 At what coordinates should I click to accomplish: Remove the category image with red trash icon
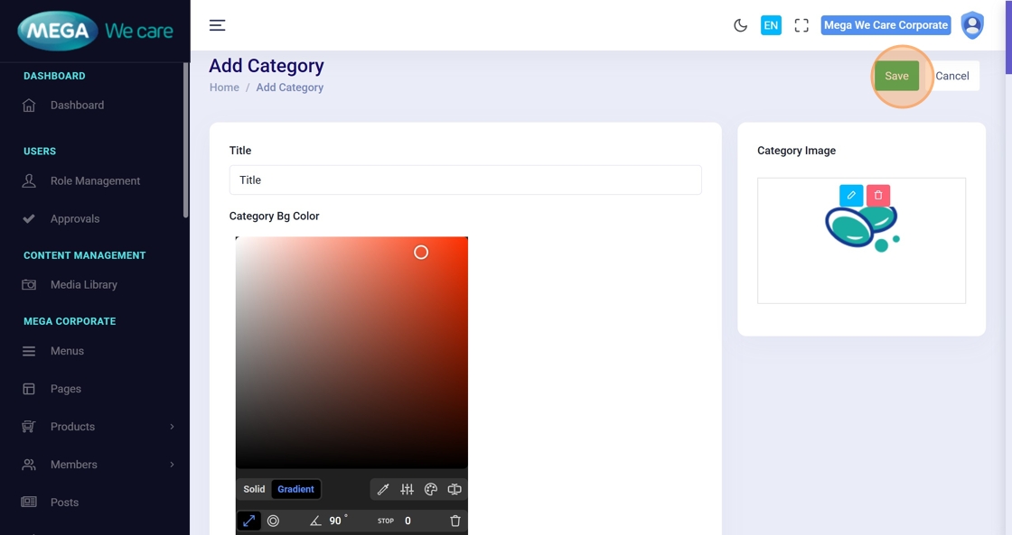[878, 195]
